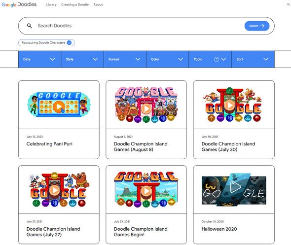Open Doodle Champion Island Games (July 27) title
This screenshot has height=245, width=291.
[x=53, y=232]
